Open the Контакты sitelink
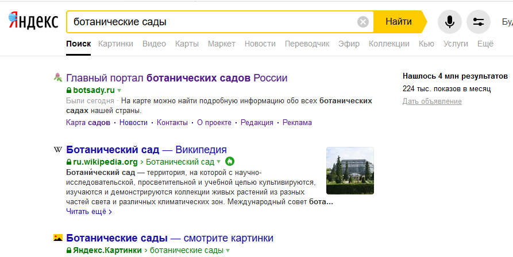Image resolution: width=513 pixels, height=257 pixels. [x=172, y=123]
